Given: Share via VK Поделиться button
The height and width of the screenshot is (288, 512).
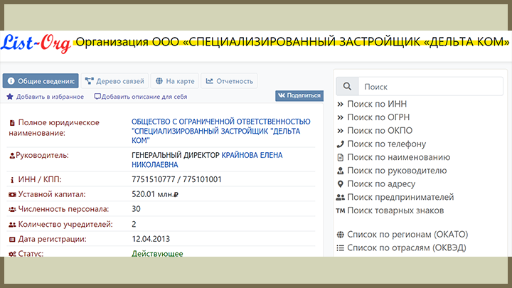Looking at the screenshot, I should tap(299, 96).
